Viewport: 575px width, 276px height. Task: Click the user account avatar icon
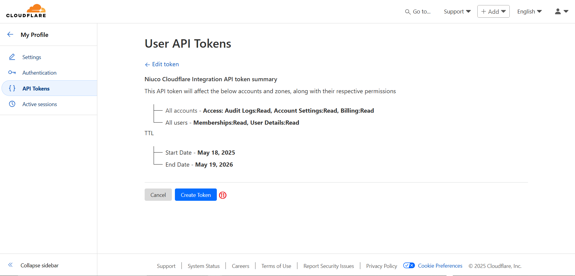point(558,11)
